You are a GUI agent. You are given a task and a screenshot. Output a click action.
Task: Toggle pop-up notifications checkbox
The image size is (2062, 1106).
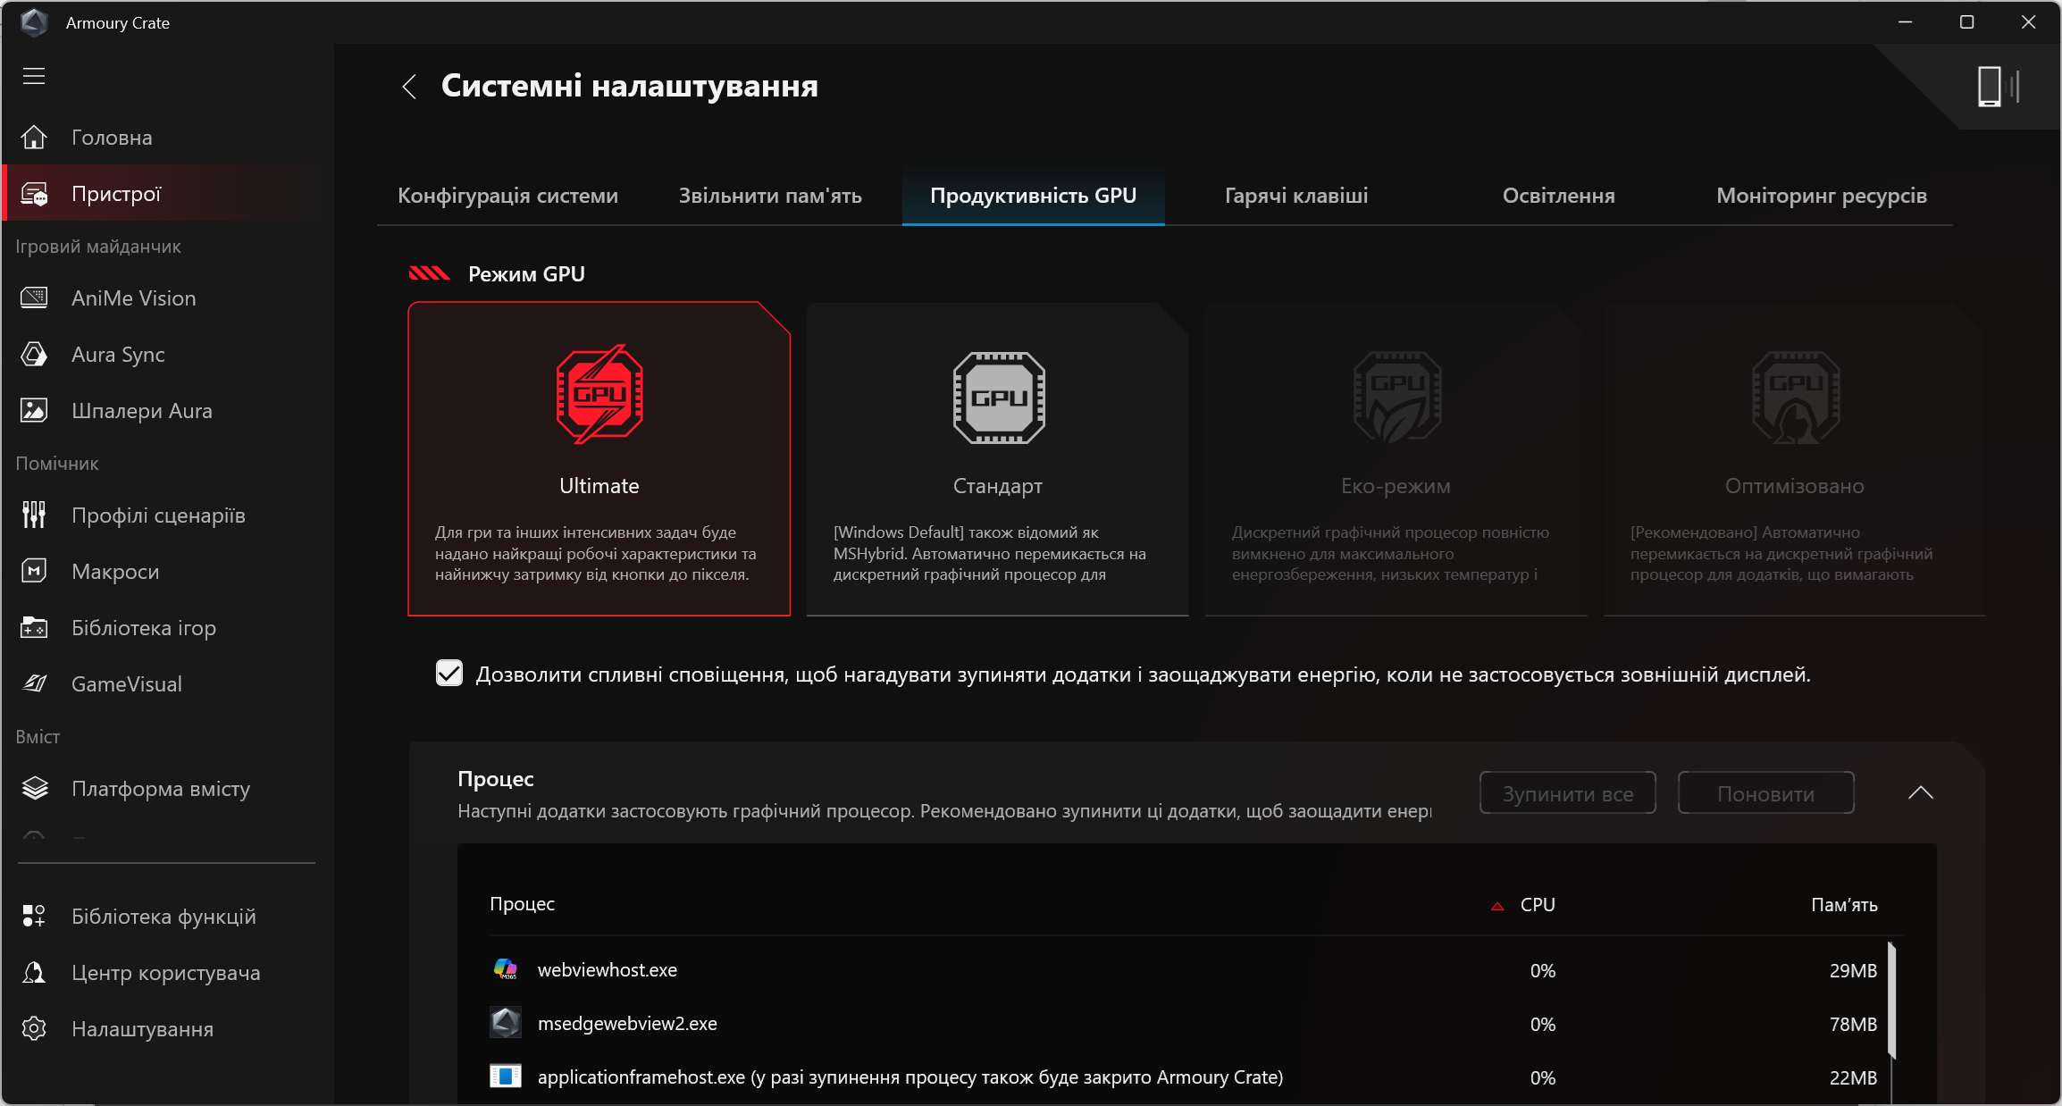[x=449, y=673]
